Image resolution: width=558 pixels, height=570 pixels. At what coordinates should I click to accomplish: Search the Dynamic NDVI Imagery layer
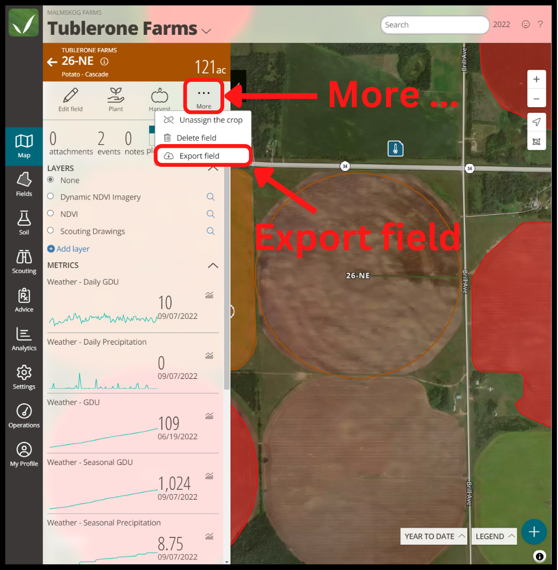point(210,197)
